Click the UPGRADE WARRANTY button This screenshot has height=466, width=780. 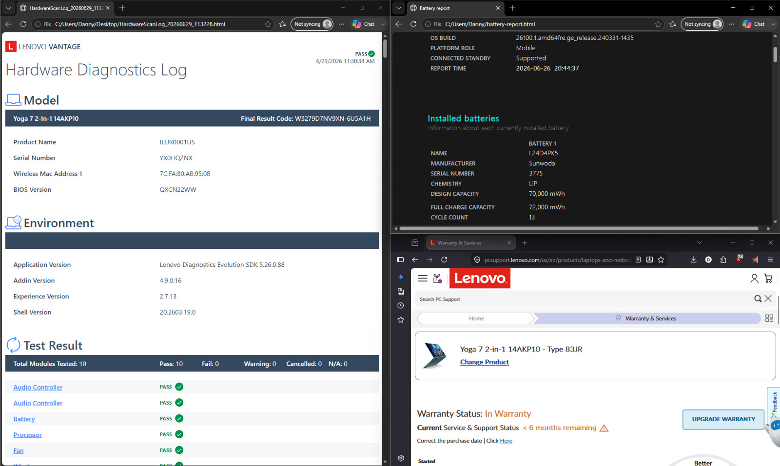pyautogui.click(x=723, y=419)
